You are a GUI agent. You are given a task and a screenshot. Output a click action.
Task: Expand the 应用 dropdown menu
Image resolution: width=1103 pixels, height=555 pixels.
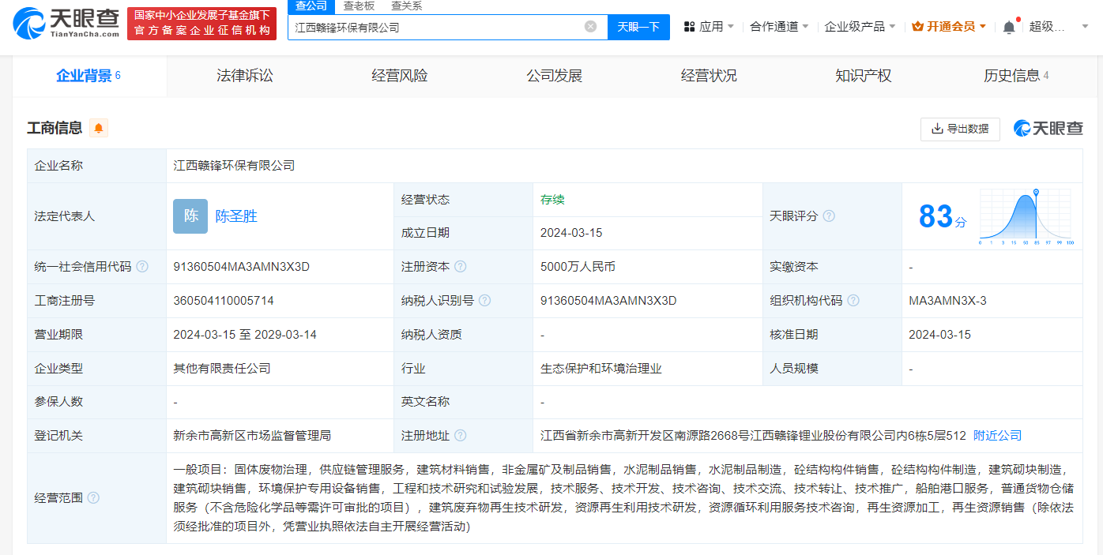709,27
